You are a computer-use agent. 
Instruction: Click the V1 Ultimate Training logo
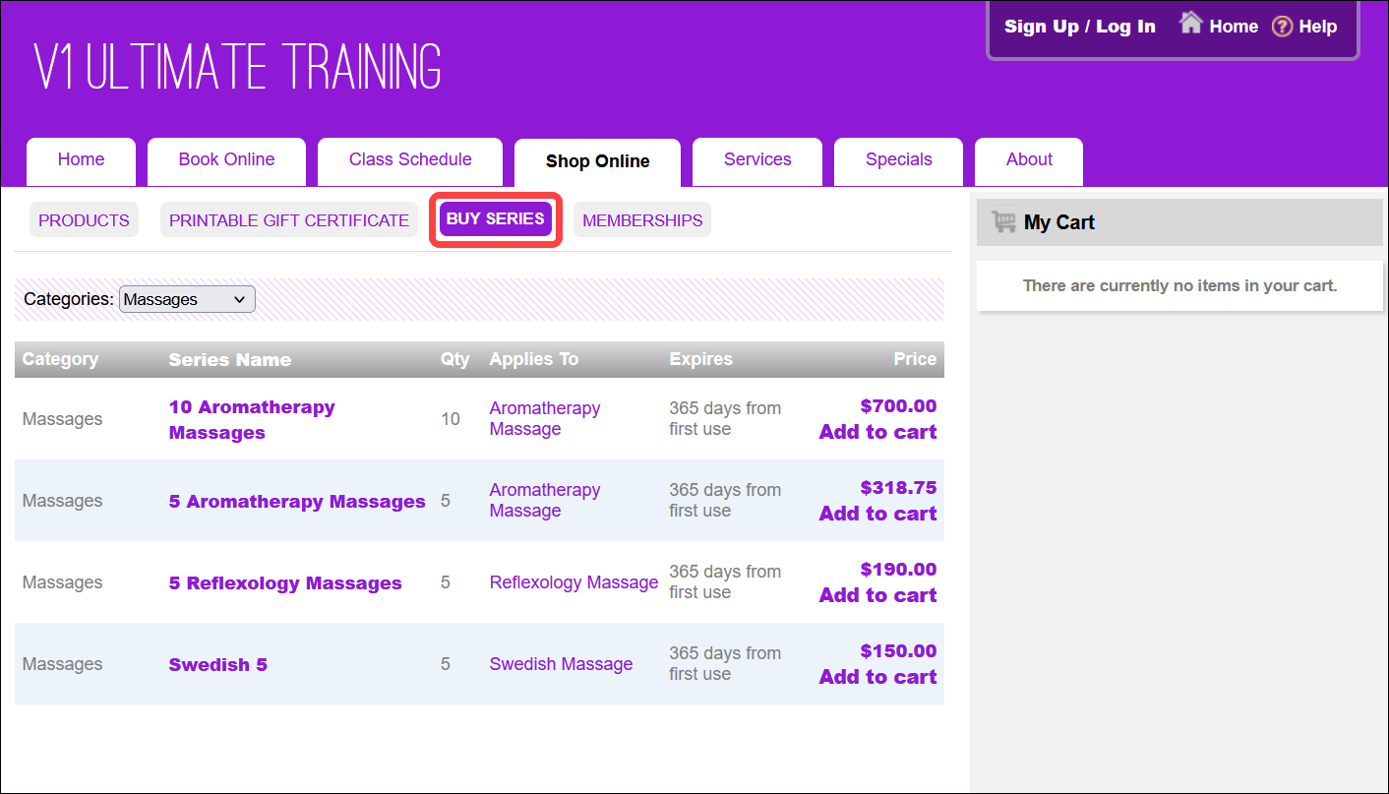point(238,67)
